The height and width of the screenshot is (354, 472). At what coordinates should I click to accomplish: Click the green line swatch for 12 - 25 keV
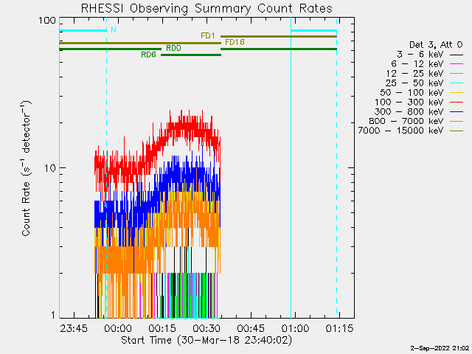[457, 74]
